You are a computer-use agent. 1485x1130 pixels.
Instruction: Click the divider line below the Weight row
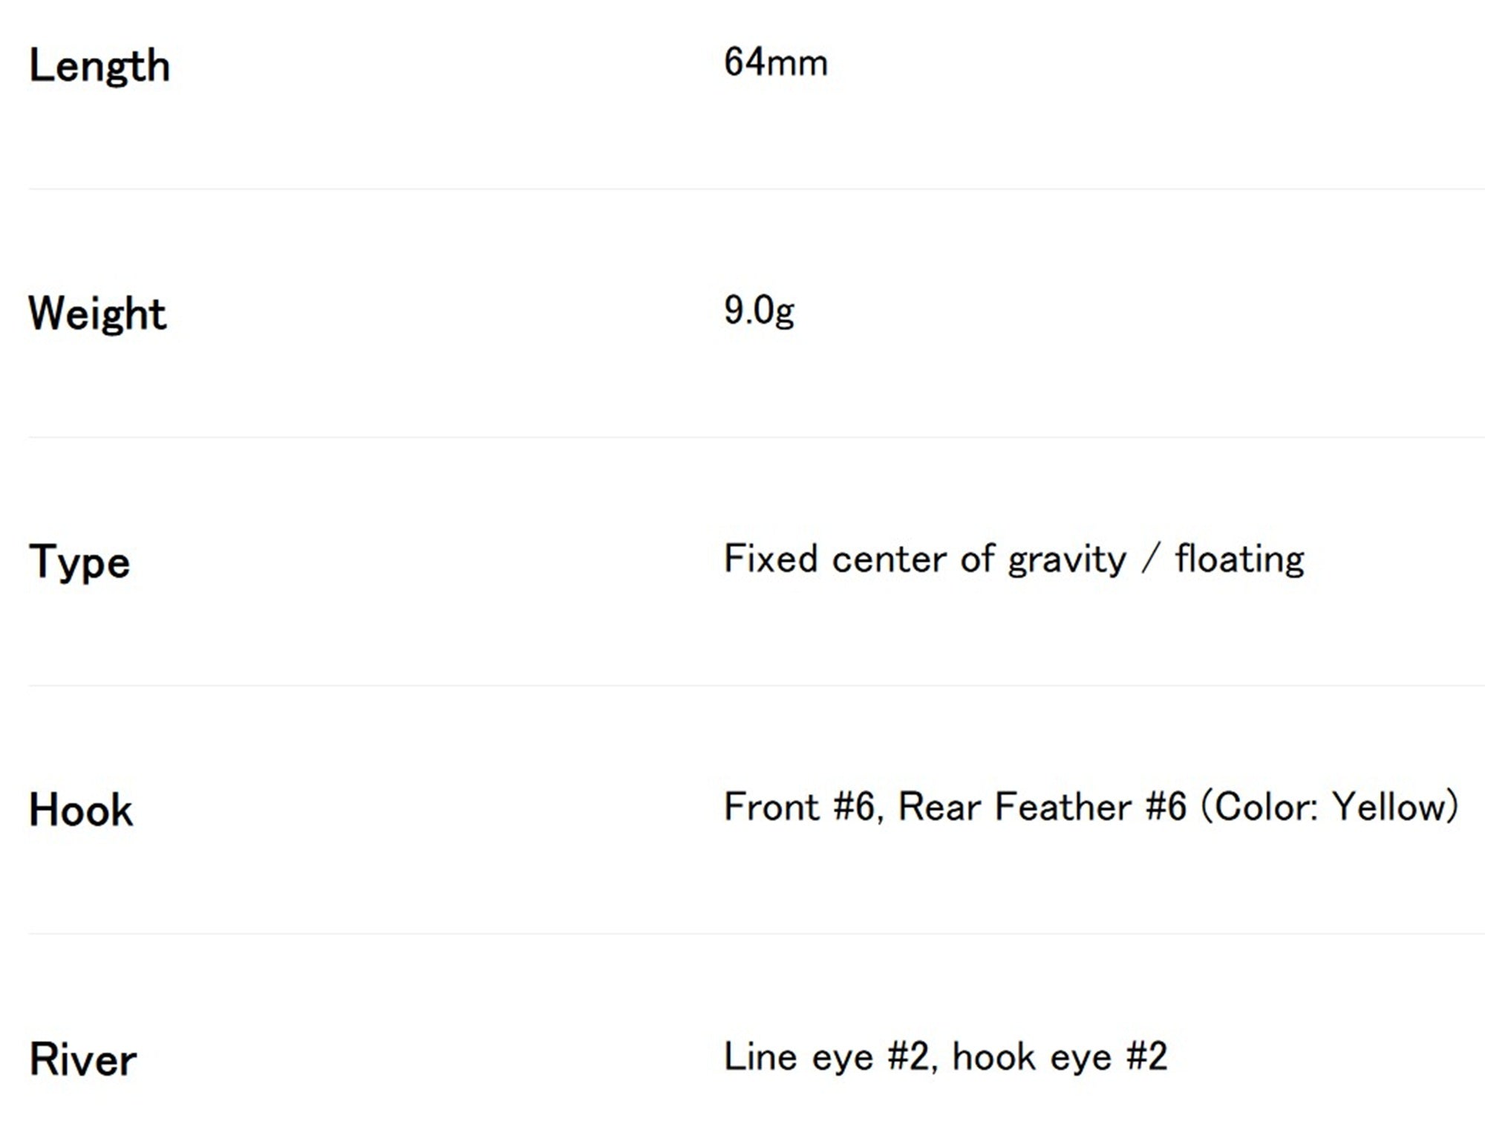click(757, 437)
